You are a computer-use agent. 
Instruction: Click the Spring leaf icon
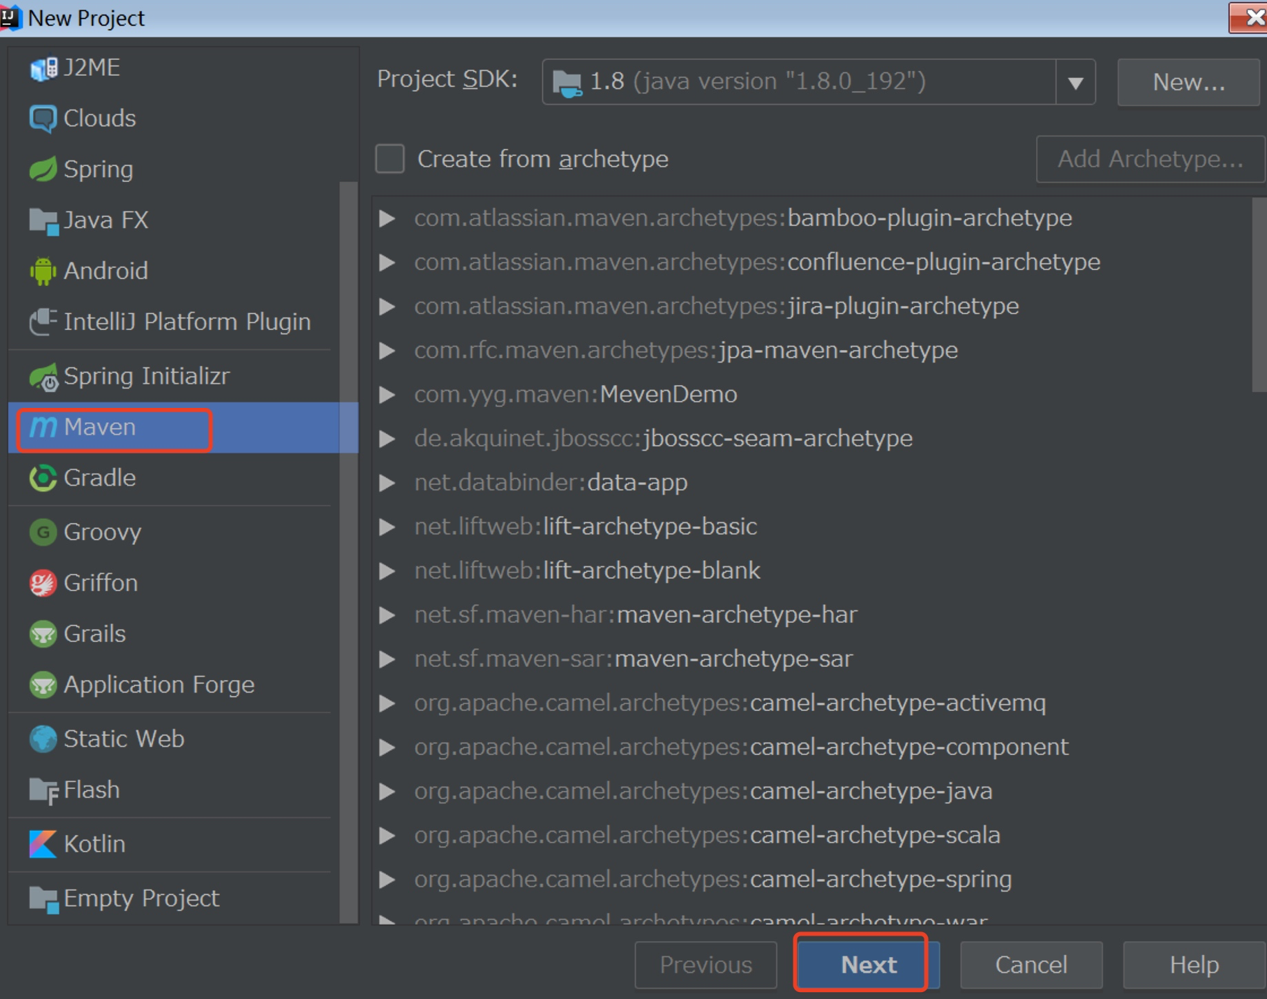[x=43, y=169]
